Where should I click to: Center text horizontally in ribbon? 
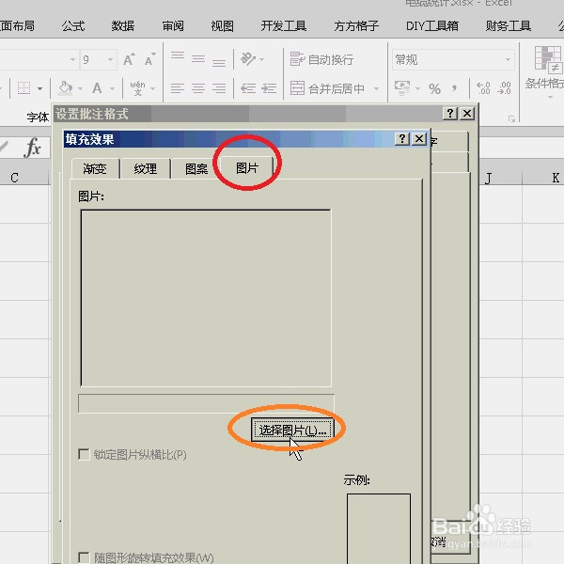click(198, 88)
